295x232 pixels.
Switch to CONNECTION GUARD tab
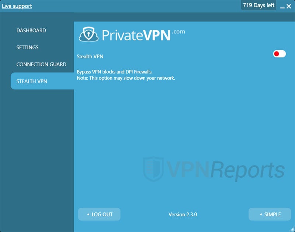click(x=41, y=64)
